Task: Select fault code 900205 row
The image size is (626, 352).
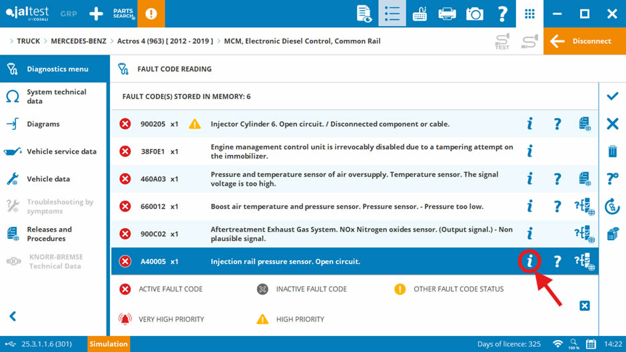Action: (x=354, y=124)
